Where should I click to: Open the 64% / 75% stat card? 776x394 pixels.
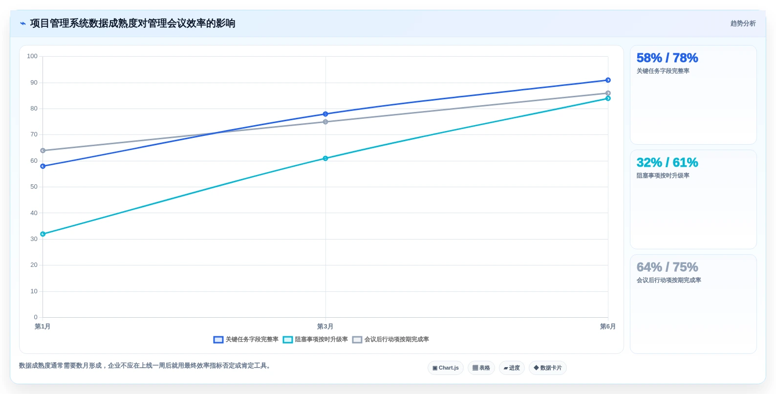(x=693, y=304)
